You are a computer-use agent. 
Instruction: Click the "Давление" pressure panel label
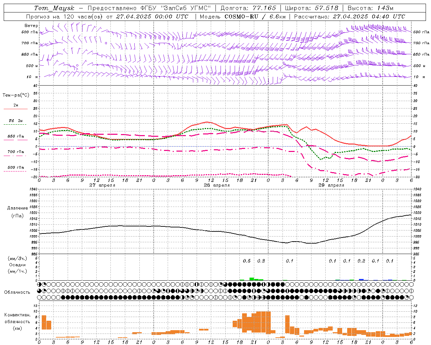[x=18, y=208]
